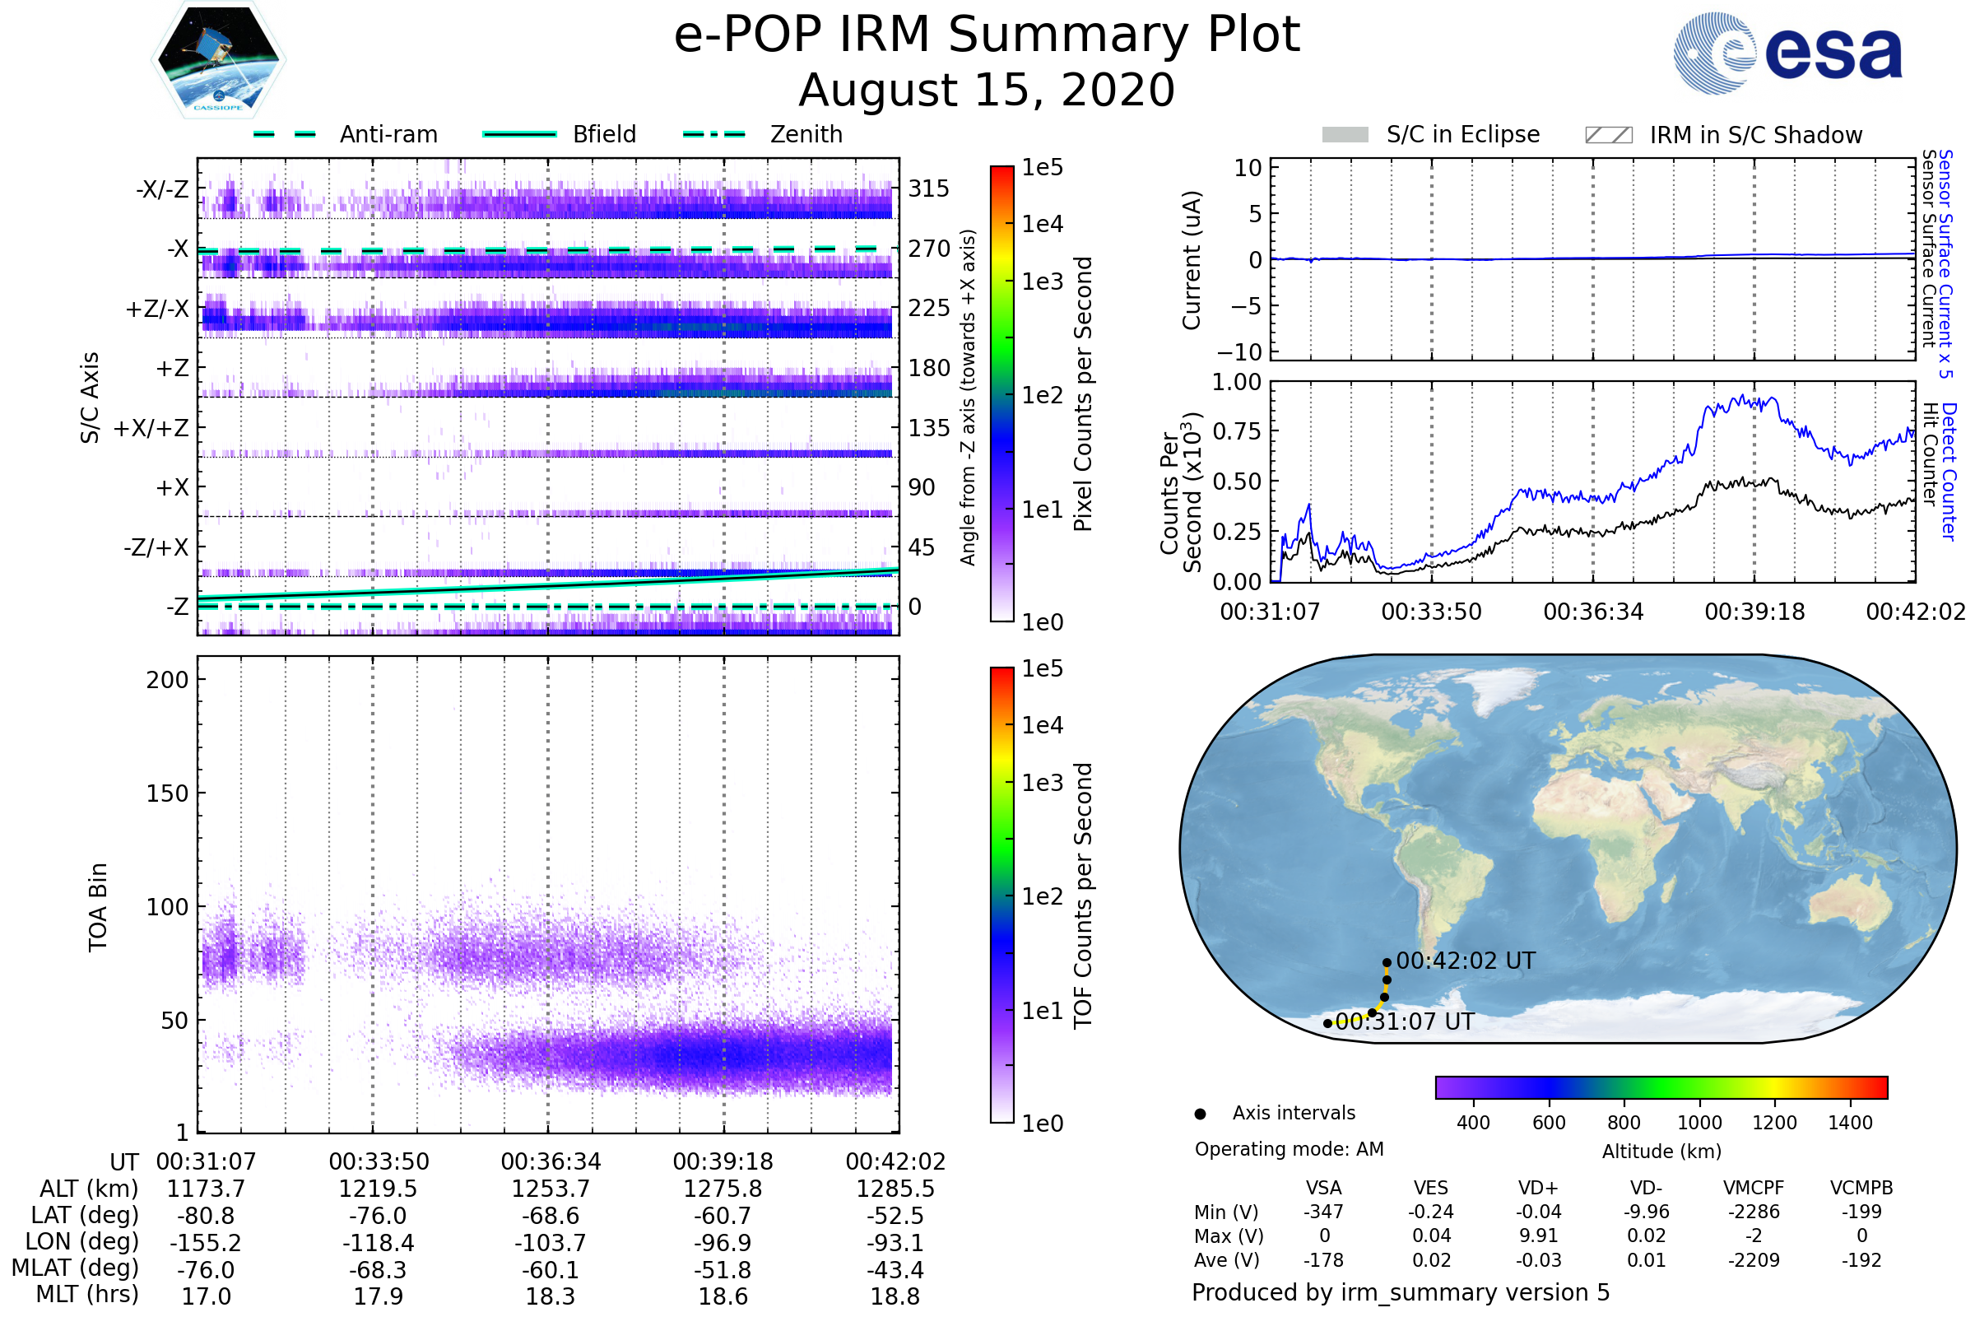This screenshot has width=1975, height=1317.
Task: Click the Zenith dash-dot legend marker
Action: pyautogui.click(x=714, y=134)
